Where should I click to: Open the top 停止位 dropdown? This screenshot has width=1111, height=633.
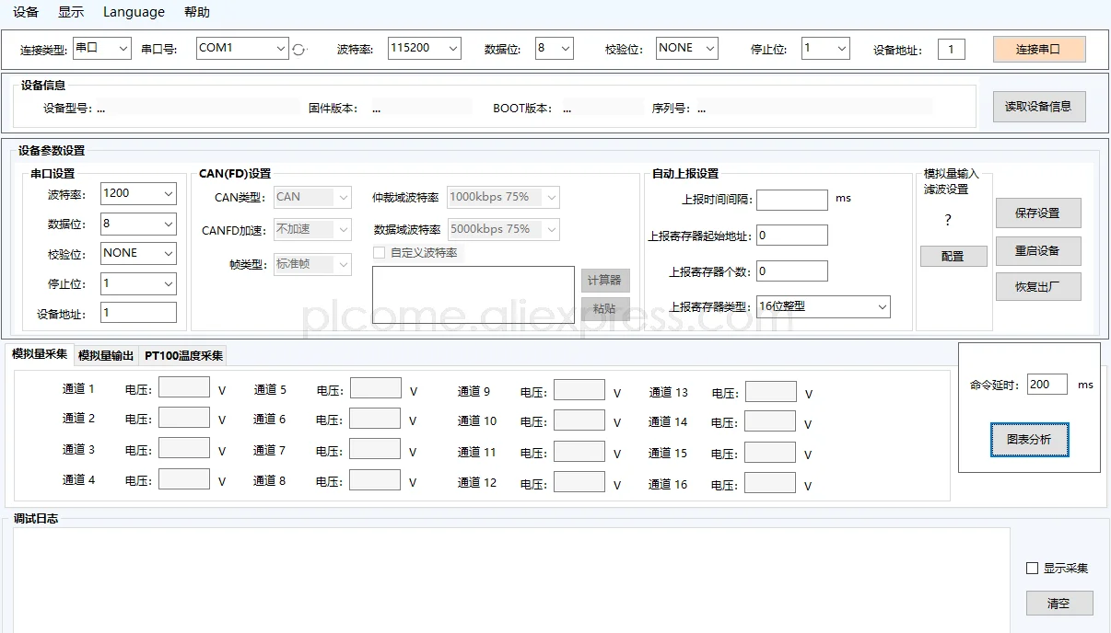[825, 48]
